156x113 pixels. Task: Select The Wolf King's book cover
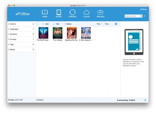coord(43,33)
